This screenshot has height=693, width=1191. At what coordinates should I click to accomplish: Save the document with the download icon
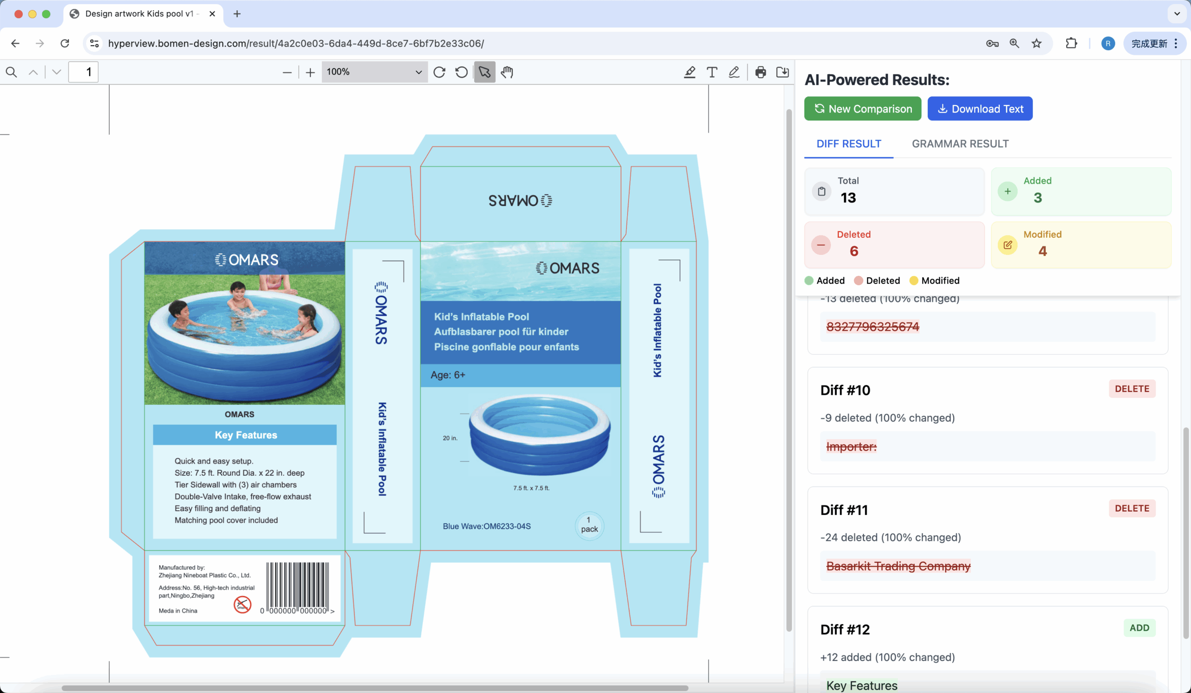pos(783,72)
